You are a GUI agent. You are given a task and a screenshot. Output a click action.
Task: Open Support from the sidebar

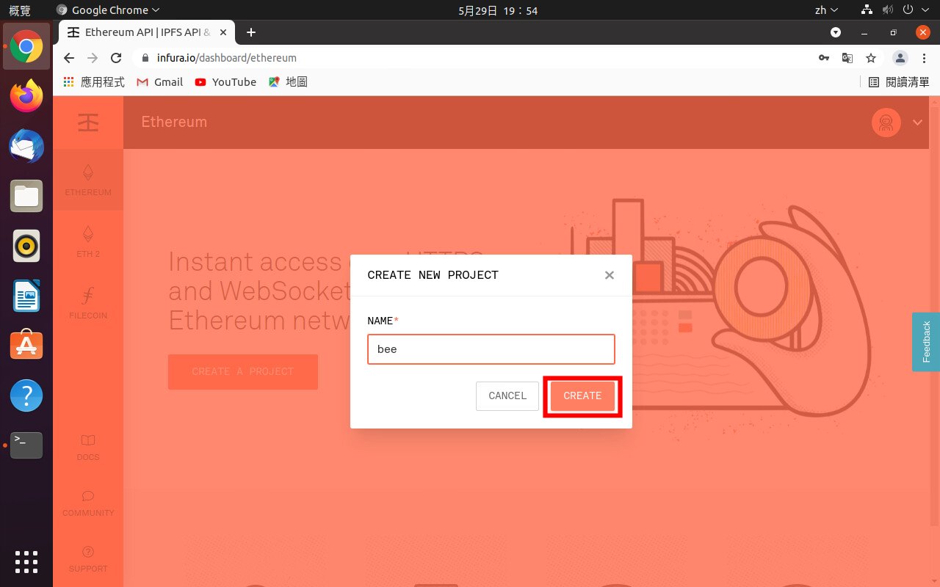point(88,558)
